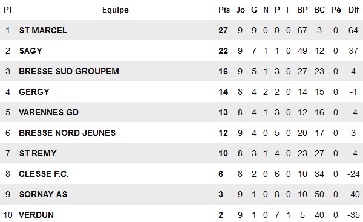Click the Pts column header
This screenshot has height=222, width=363.
[x=224, y=10]
